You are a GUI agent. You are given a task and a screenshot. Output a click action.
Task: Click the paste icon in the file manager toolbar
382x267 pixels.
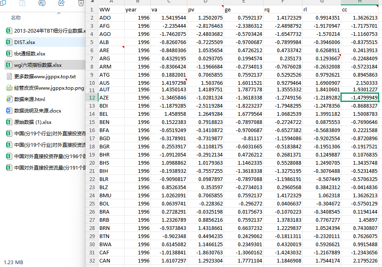point(22,3)
